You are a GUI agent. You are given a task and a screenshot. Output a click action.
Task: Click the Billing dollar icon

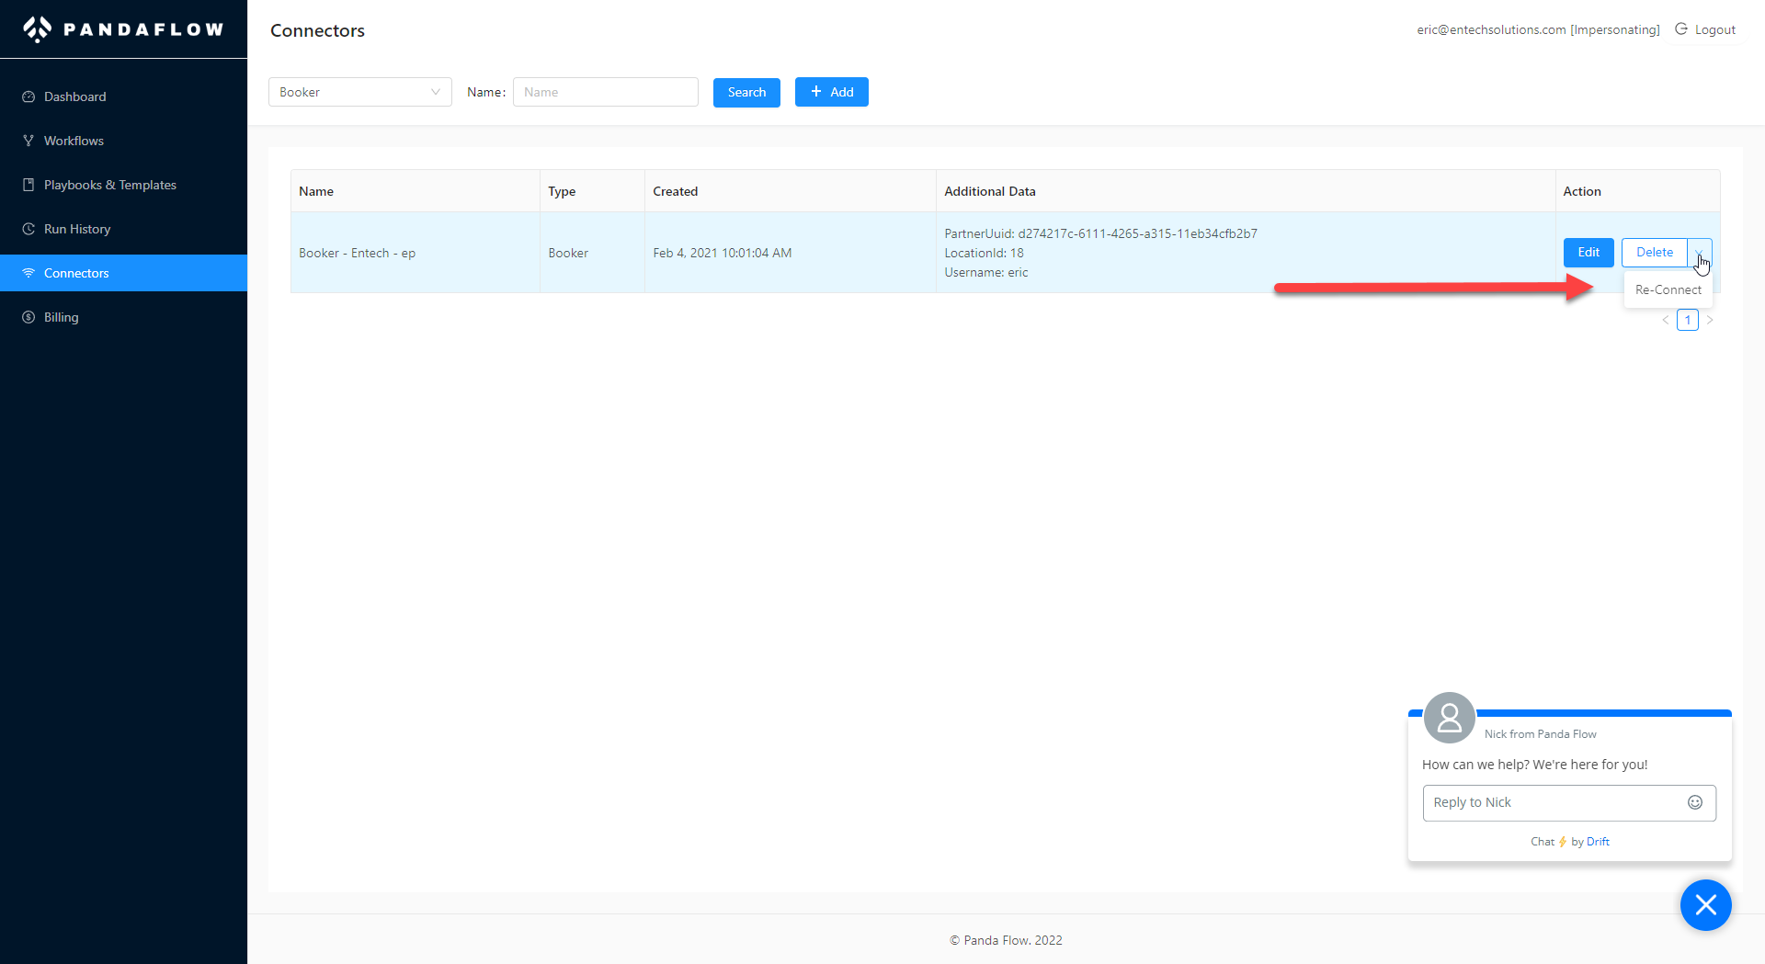tap(28, 317)
